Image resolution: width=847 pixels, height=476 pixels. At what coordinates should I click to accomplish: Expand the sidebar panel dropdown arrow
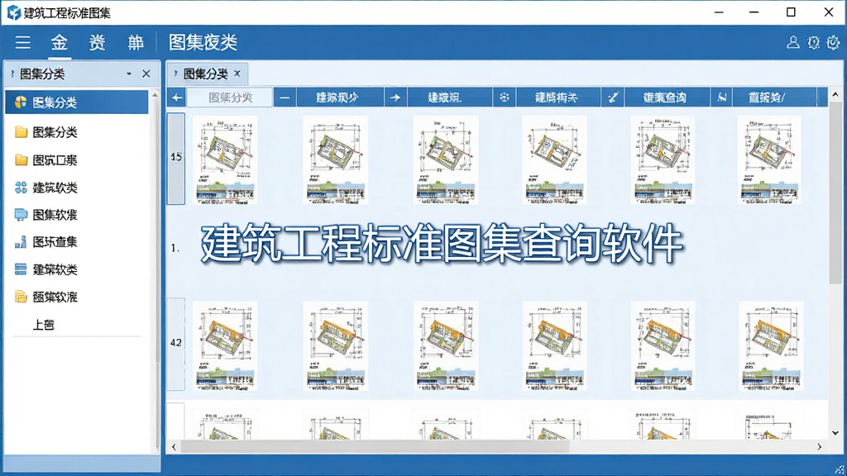click(x=129, y=74)
